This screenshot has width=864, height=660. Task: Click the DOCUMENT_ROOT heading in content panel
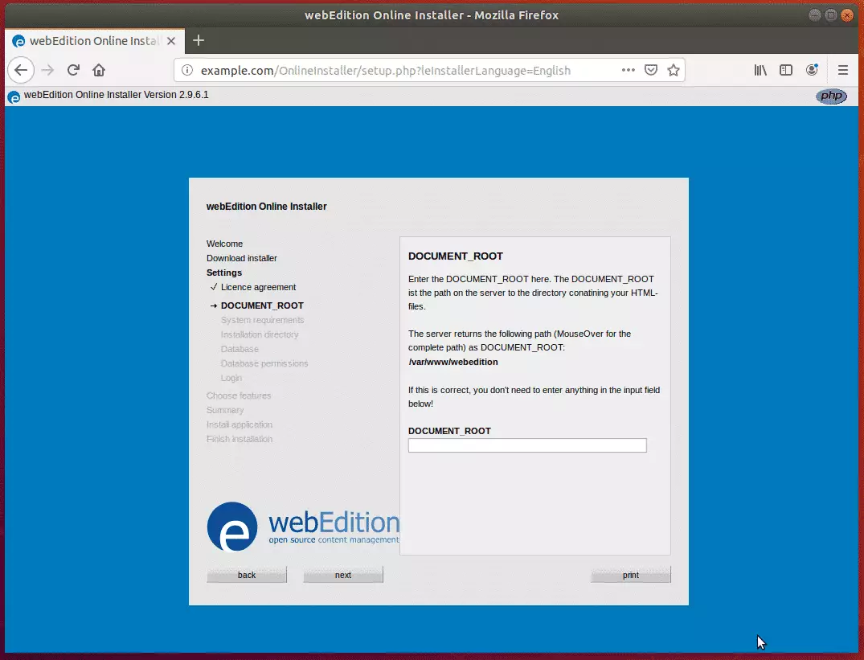coord(455,256)
